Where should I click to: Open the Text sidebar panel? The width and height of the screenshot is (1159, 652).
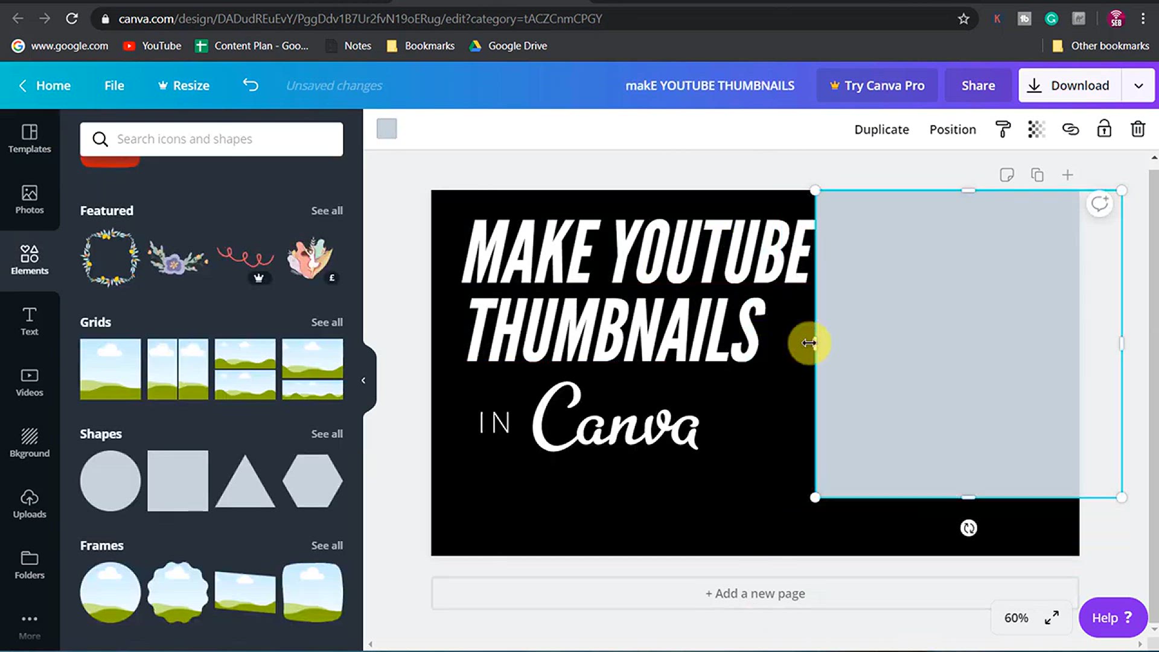(x=30, y=321)
